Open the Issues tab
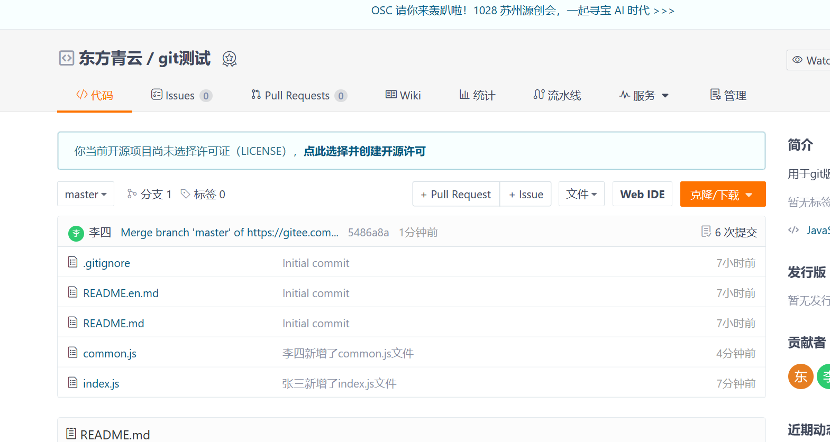The height and width of the screenshot is (442, 830). click(x=181, y=95)
